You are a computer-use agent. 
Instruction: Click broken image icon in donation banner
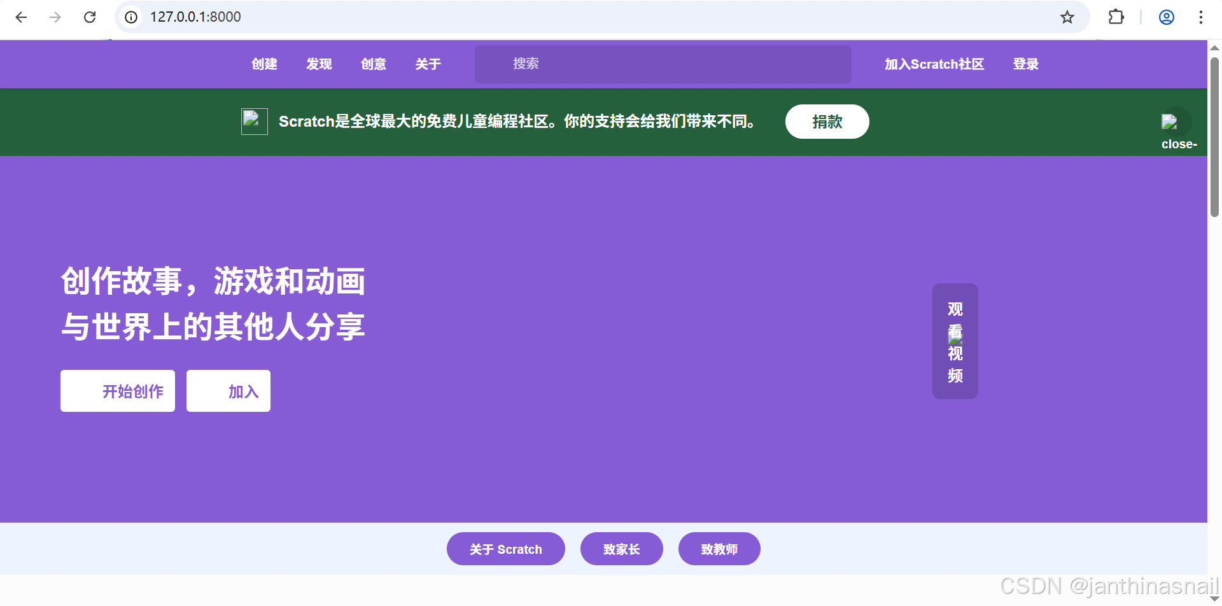coord(254,121)
